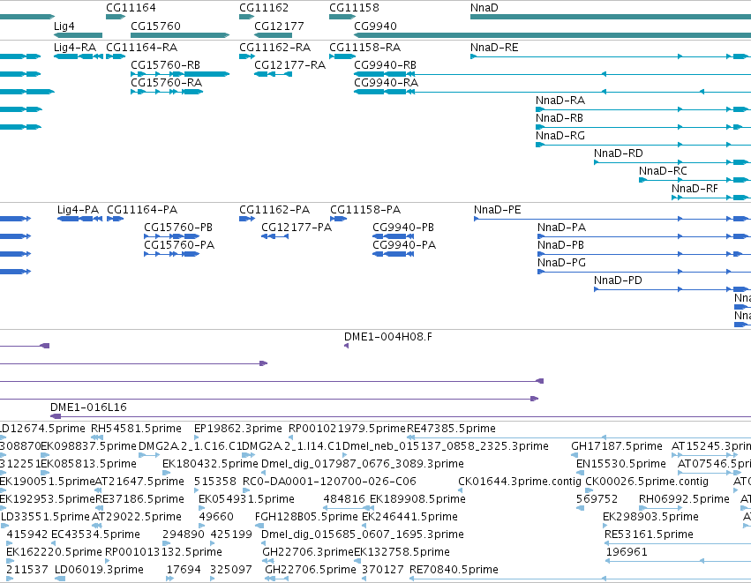
Task: Click EST GH17187.5prime
Action: pyautogui.click(x=616, y=446)
